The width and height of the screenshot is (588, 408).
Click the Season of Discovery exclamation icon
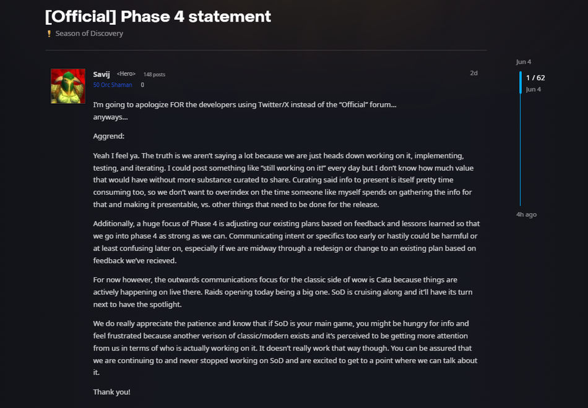coord(49,33)
